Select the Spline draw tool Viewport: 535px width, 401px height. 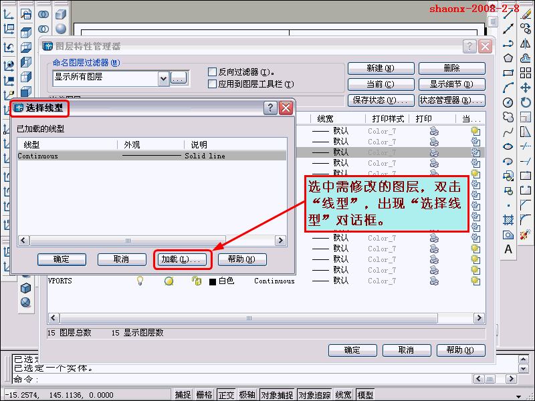click(x=508, y=132)
